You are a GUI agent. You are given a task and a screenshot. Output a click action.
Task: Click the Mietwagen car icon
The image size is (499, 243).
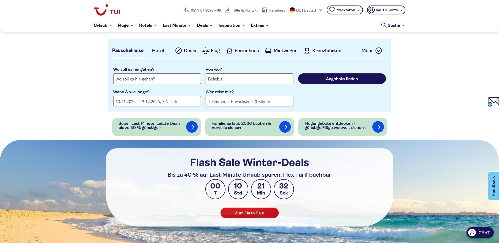tap(268, 51)
